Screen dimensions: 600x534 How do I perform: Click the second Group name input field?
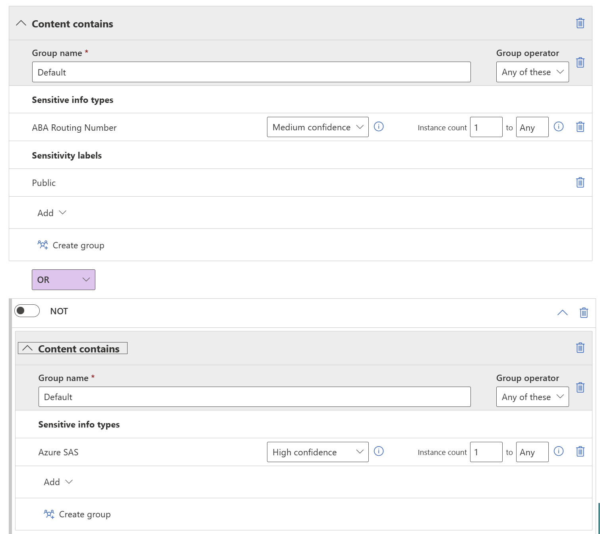coord(254,397)
